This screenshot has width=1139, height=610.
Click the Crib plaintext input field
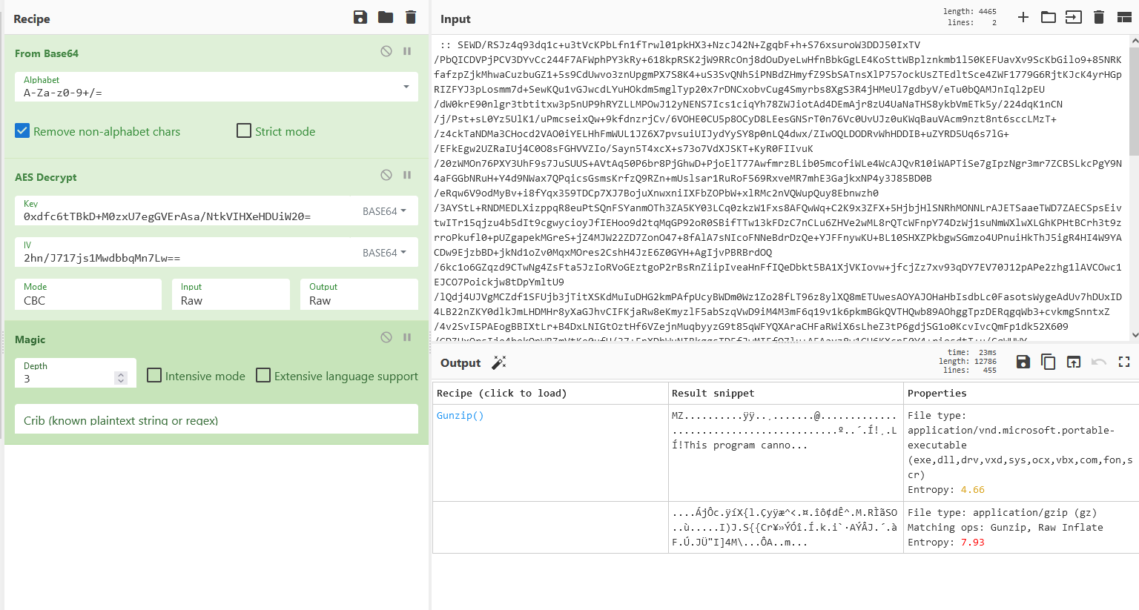pyautogui.click(x=217, y=419)
